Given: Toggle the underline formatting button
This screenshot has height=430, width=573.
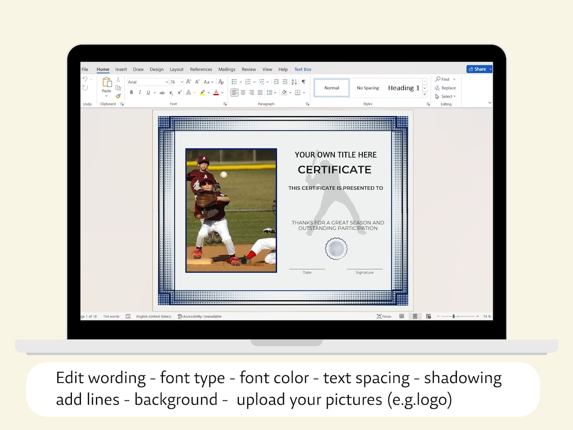Looking at the screenshot, I should [x=148, y=92].
